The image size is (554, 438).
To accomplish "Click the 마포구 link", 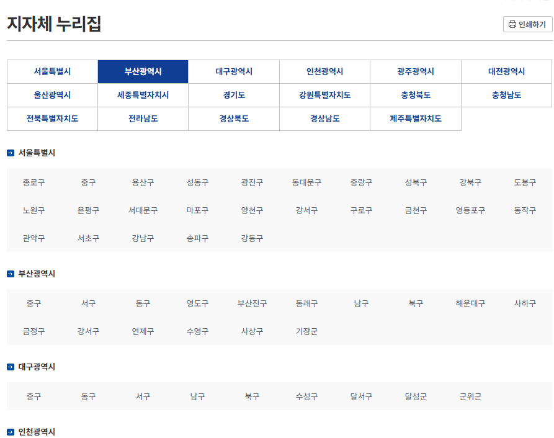I will pyautogui.click(x=197, y=210).
